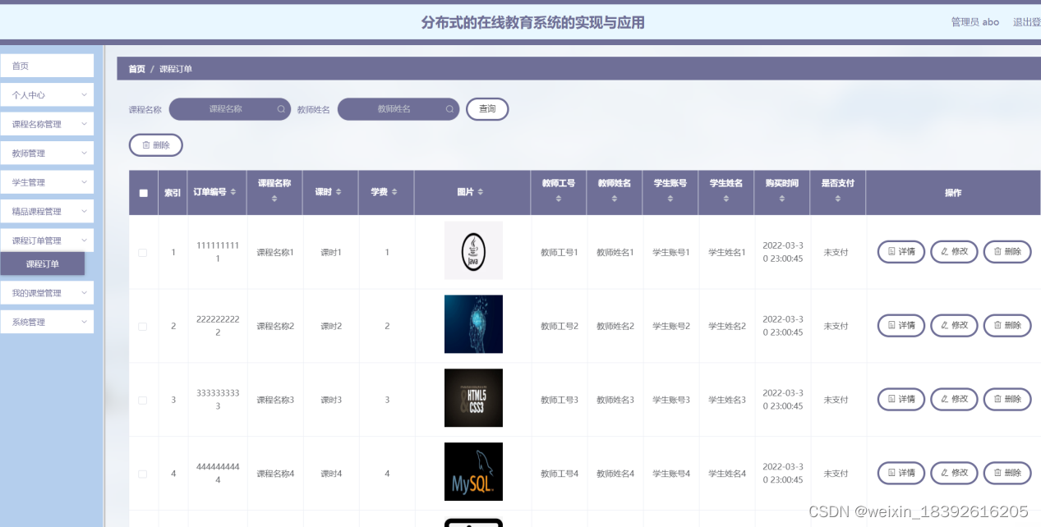Image resolution: width=1041 pixels, height=527 pixels.
Task: Focus the 教师姓名 search input
Action: [x=398, y=109]
